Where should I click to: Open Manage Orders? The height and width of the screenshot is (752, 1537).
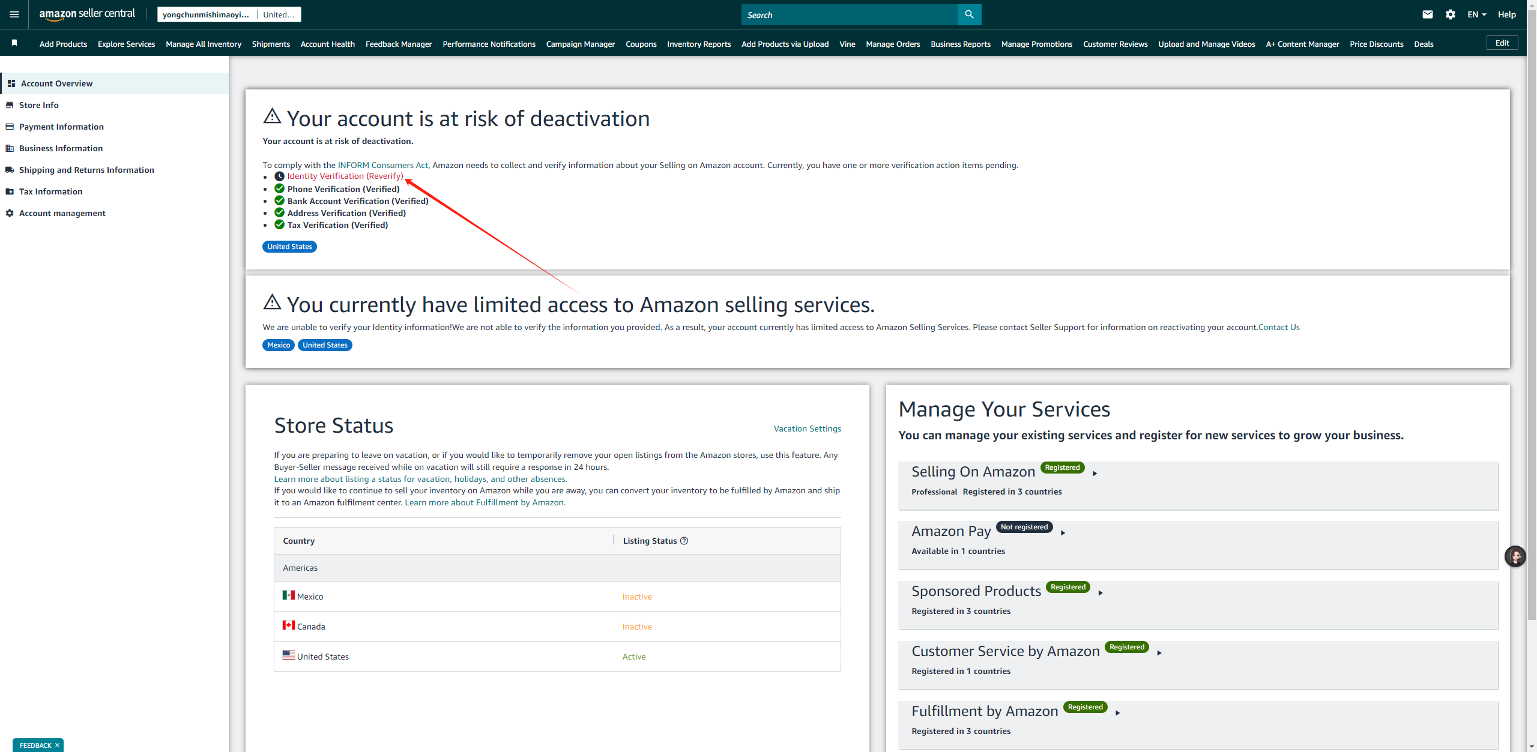893,44
